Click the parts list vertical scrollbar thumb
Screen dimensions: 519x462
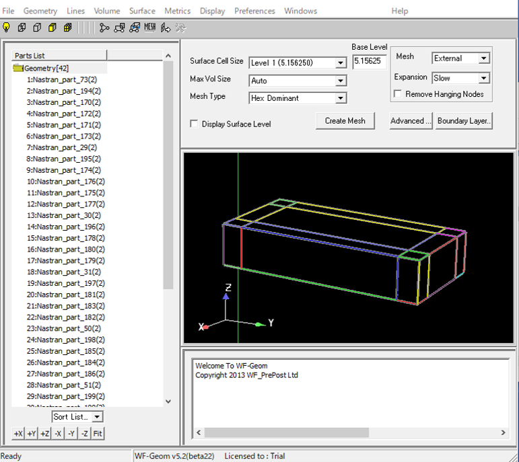pyautogui.click(x=168, y=176)
